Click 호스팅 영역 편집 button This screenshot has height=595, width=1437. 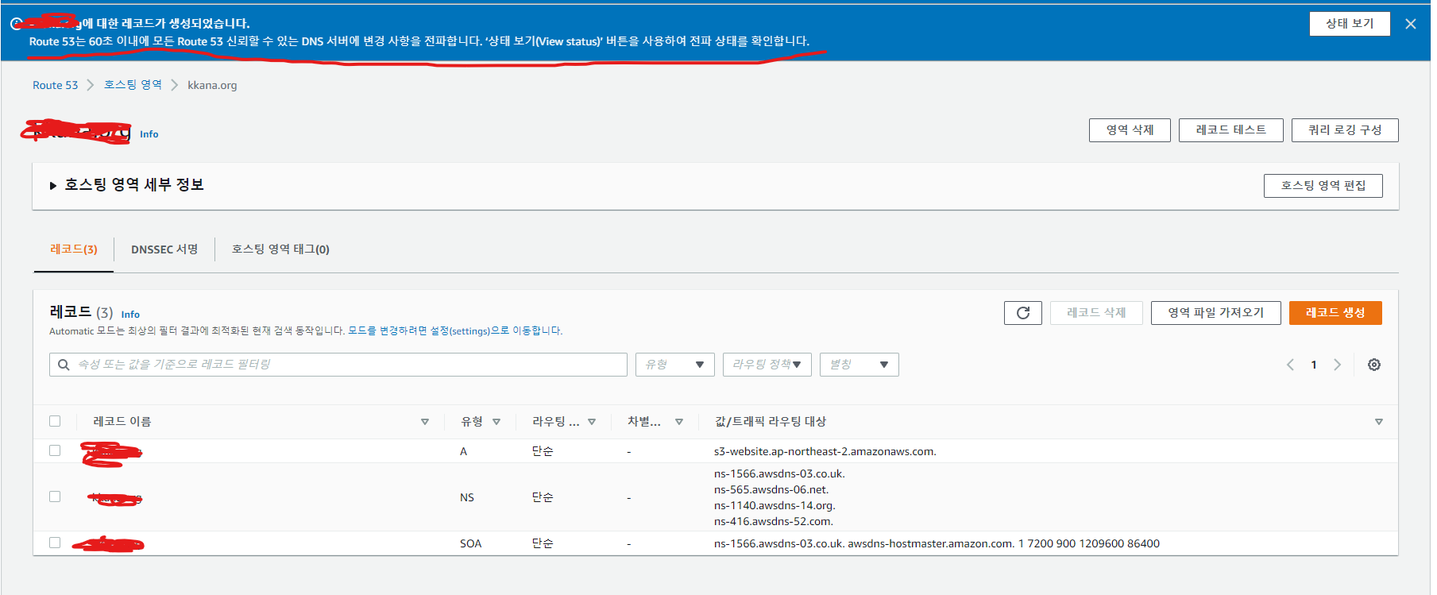coord(1323,186)
